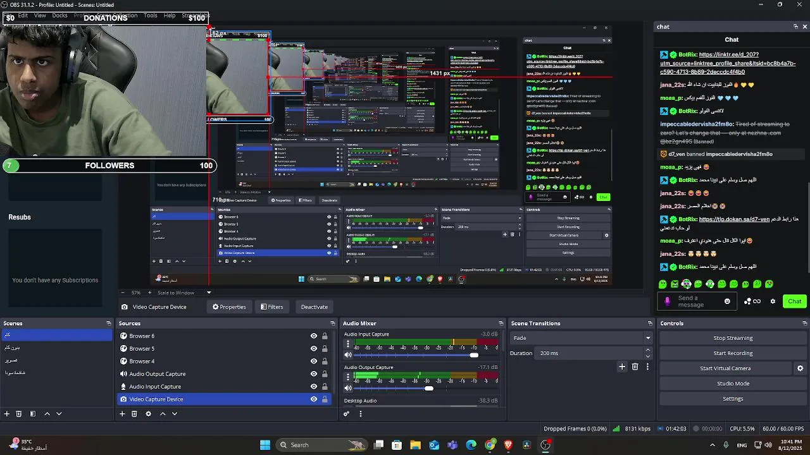810x455 pixels.
Task: Open advanced audio properties gear icon
Action: 346,414
